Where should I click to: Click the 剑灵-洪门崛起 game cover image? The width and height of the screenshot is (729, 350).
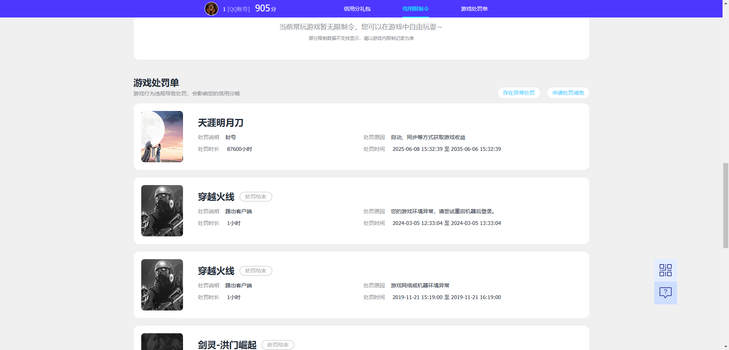[162, 341]
